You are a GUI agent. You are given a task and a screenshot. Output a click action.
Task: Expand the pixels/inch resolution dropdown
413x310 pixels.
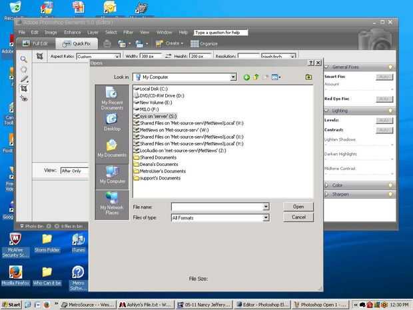[x=292, y=56]
